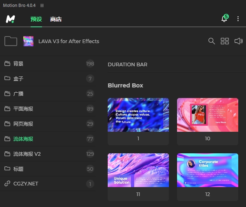Click the folder icon beside 盒子
This screenshot has height=207, width=246.
click(x=7, y=78)
